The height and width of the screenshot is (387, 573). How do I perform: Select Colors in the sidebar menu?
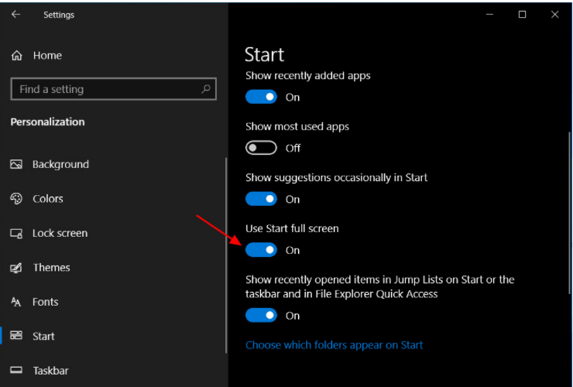click(48, 199)
